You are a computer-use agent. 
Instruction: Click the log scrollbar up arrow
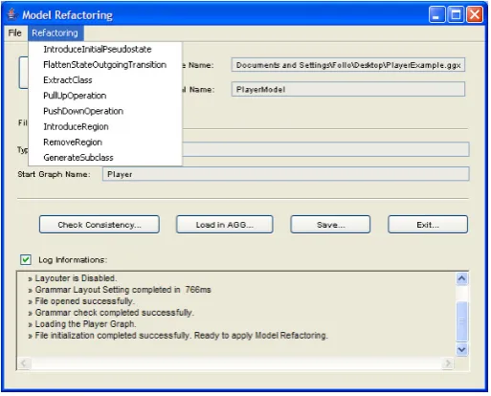tap(461, 279)
